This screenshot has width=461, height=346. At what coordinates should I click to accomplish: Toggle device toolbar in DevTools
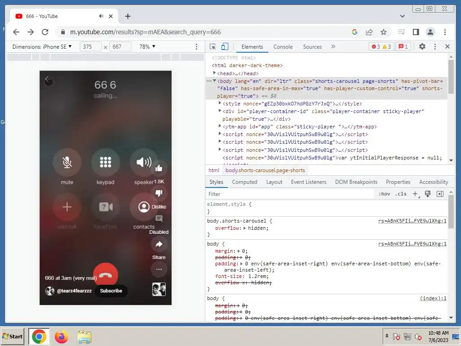tap(225, 46)
